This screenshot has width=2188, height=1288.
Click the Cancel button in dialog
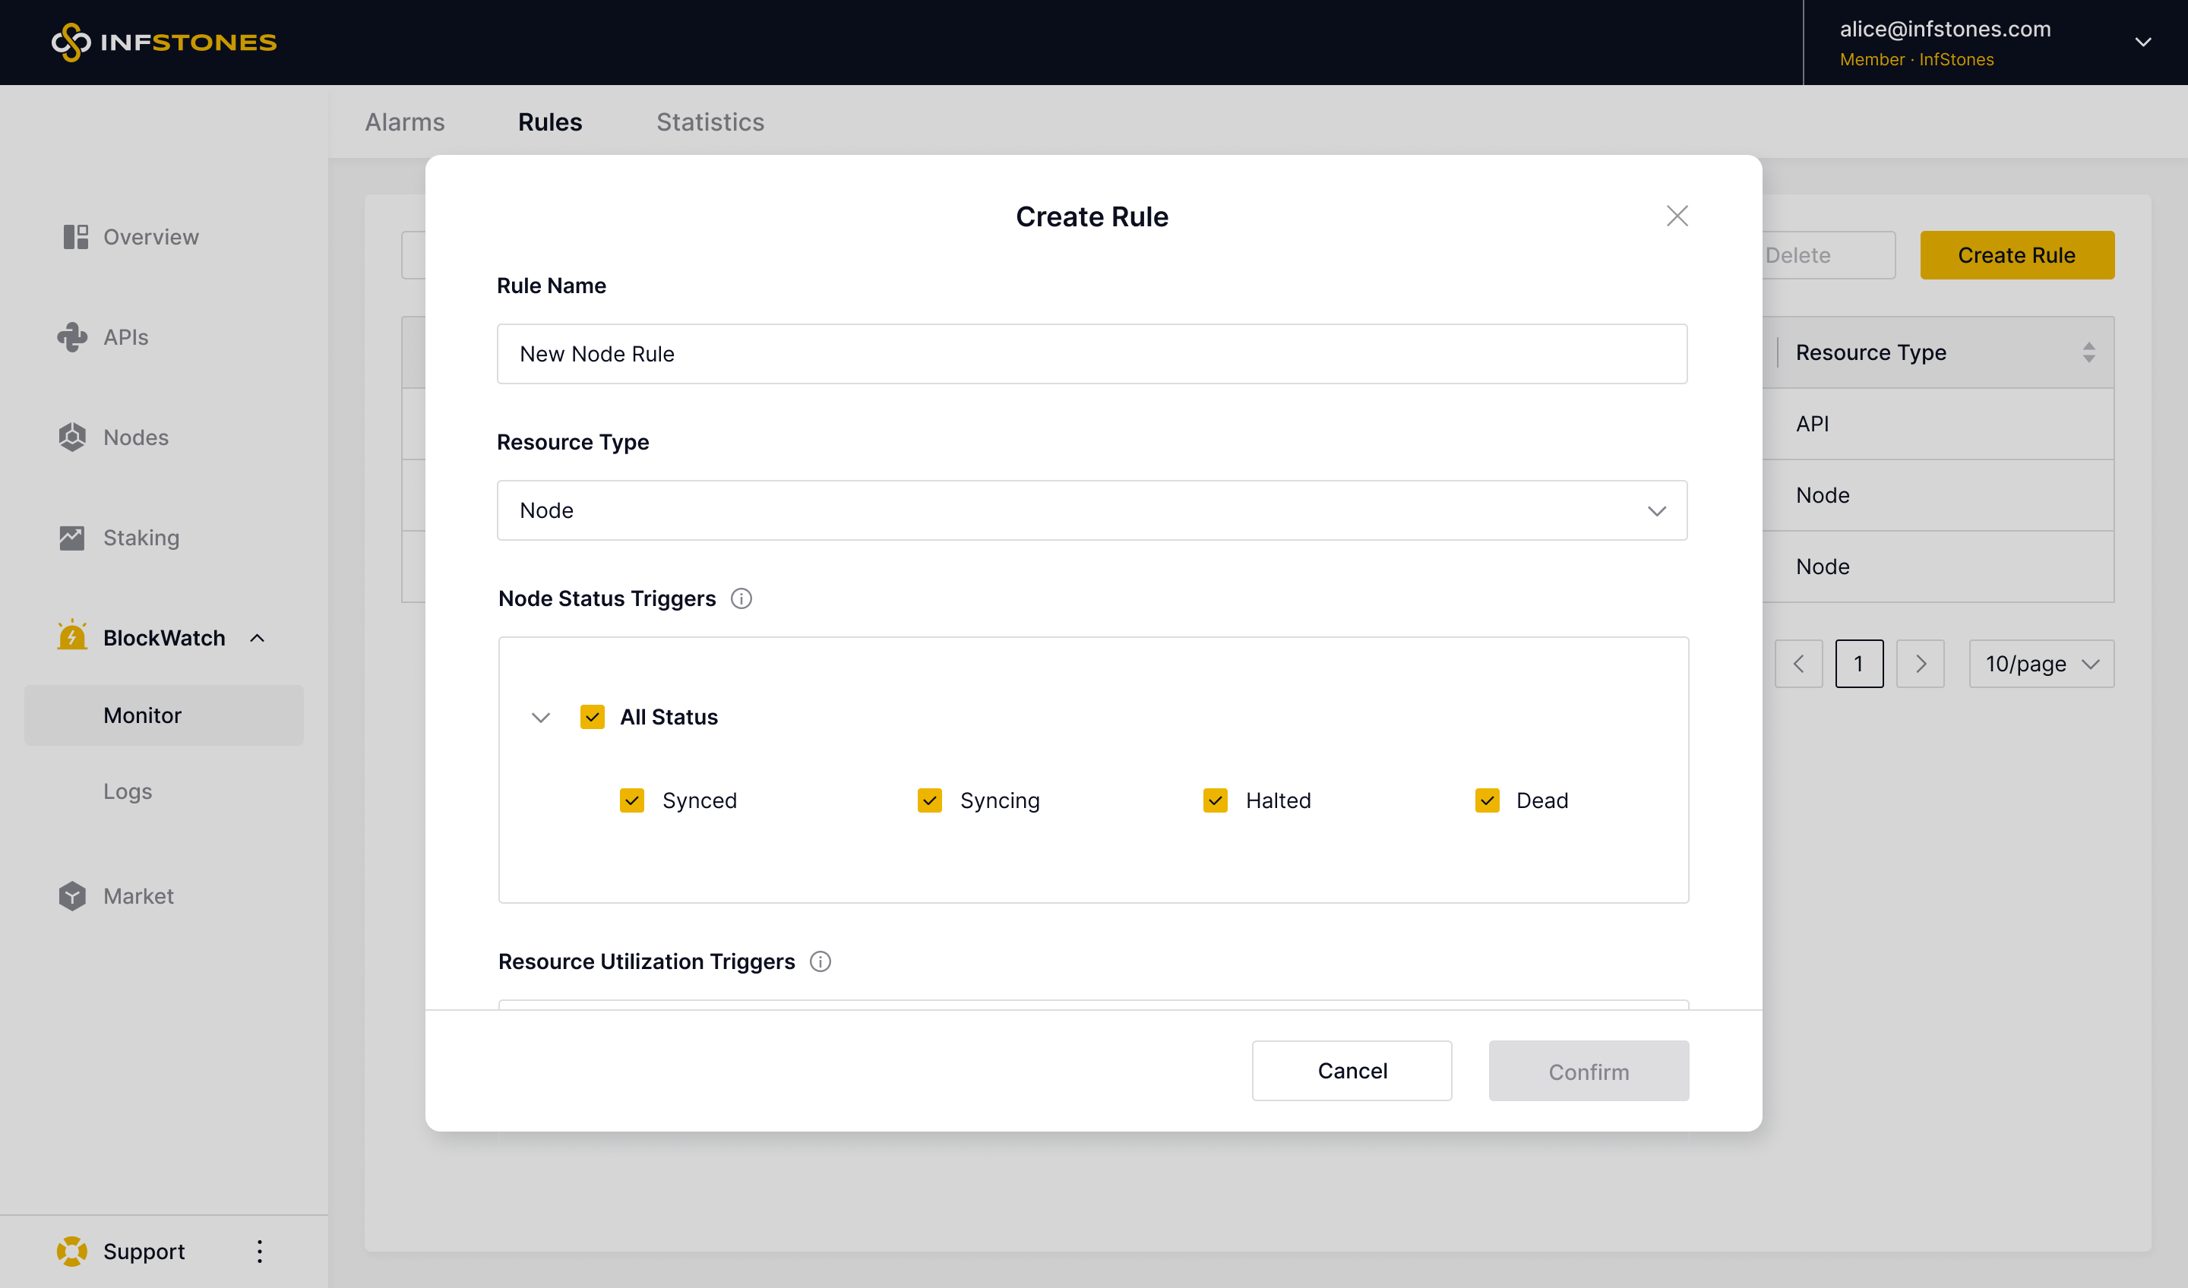click(x=1351, y=1070)
